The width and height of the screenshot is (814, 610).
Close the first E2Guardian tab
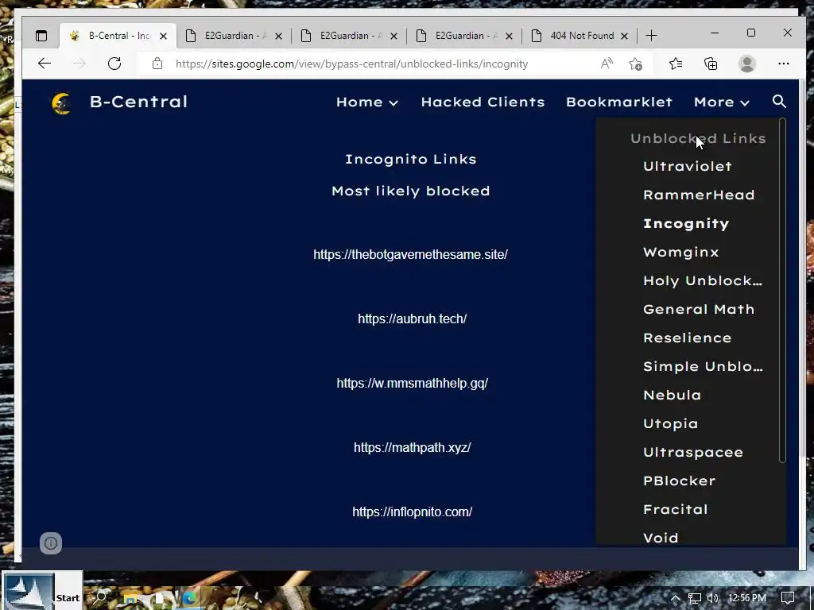click(x=279, y=37)
